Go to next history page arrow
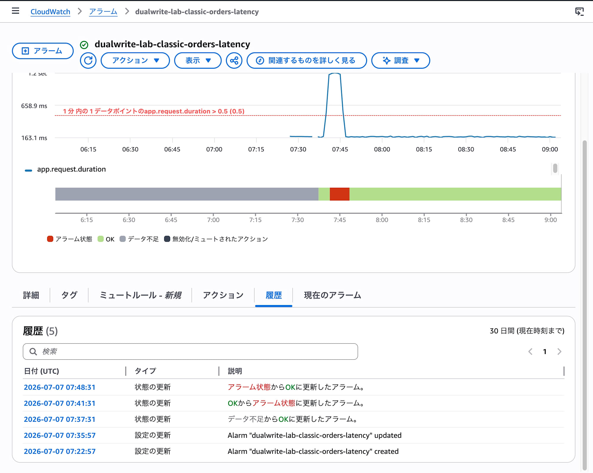This screenshot has width=593, height=473. (x=559, y=352)
